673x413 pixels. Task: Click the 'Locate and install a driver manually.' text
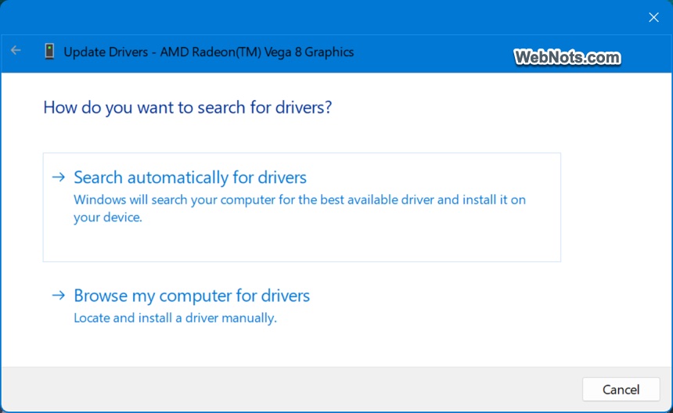coord(175,318)
